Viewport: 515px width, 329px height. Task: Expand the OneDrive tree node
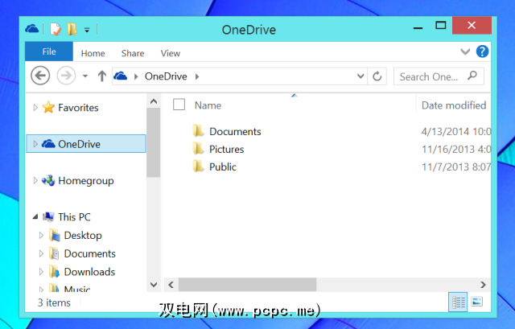[x=35, y=144]
